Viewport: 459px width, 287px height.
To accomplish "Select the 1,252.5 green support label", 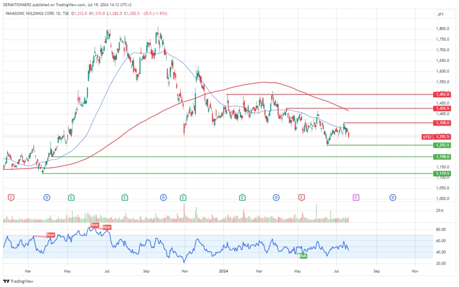I will pyautogui.click(x=442, y=145).
